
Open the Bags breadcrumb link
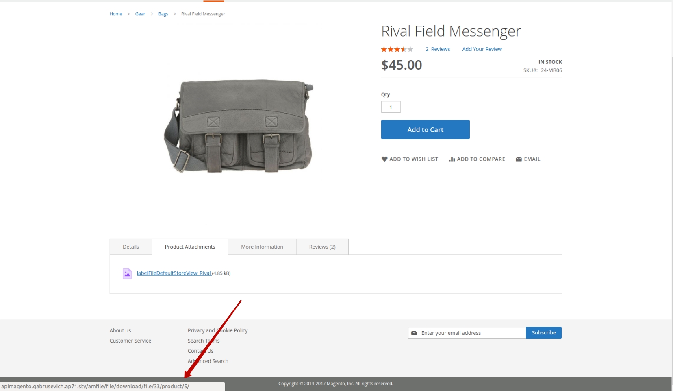[163, 14]
